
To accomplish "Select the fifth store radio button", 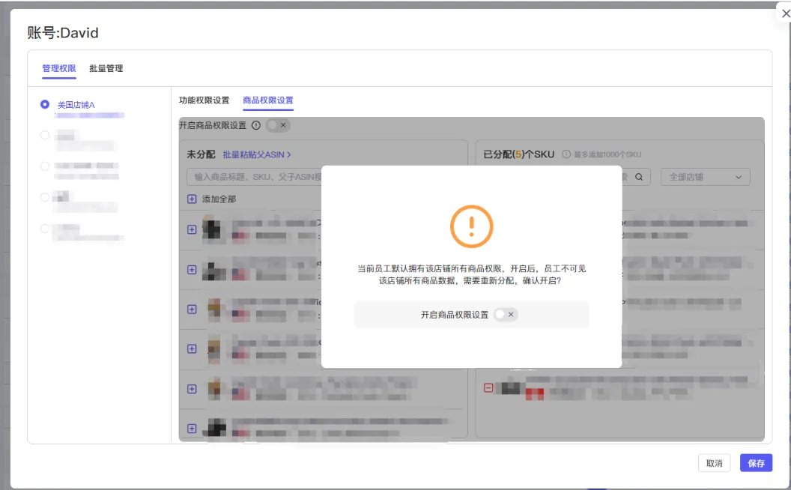I will (x=45, y=229).
